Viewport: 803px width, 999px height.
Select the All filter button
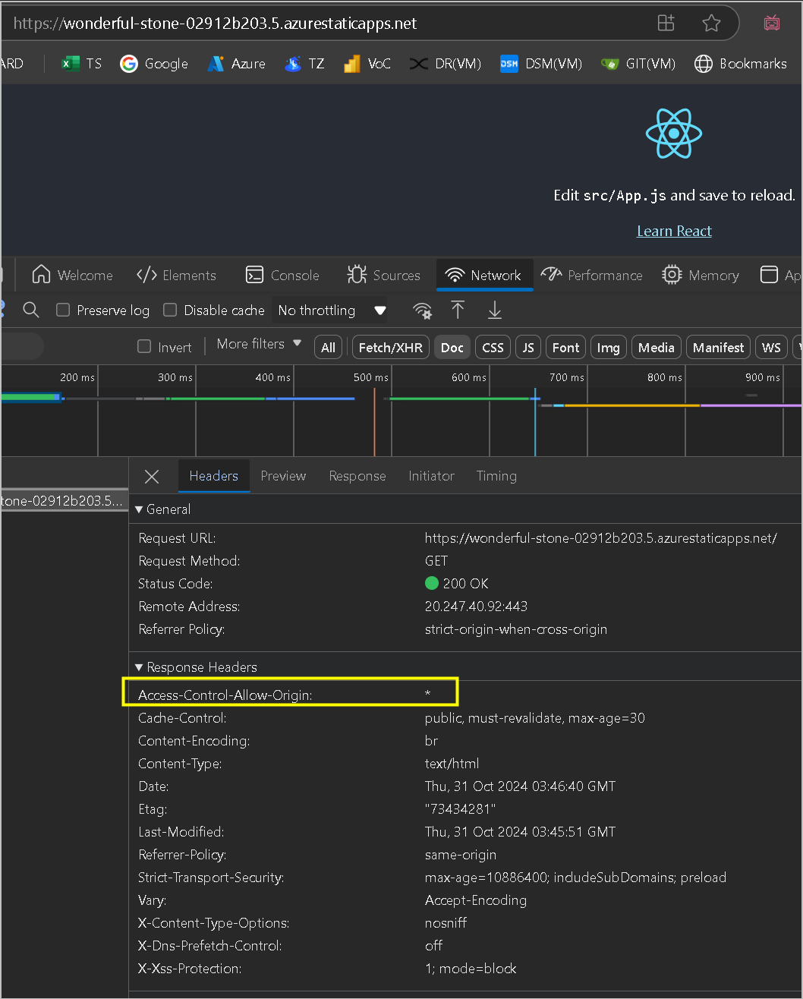(328, 347)
